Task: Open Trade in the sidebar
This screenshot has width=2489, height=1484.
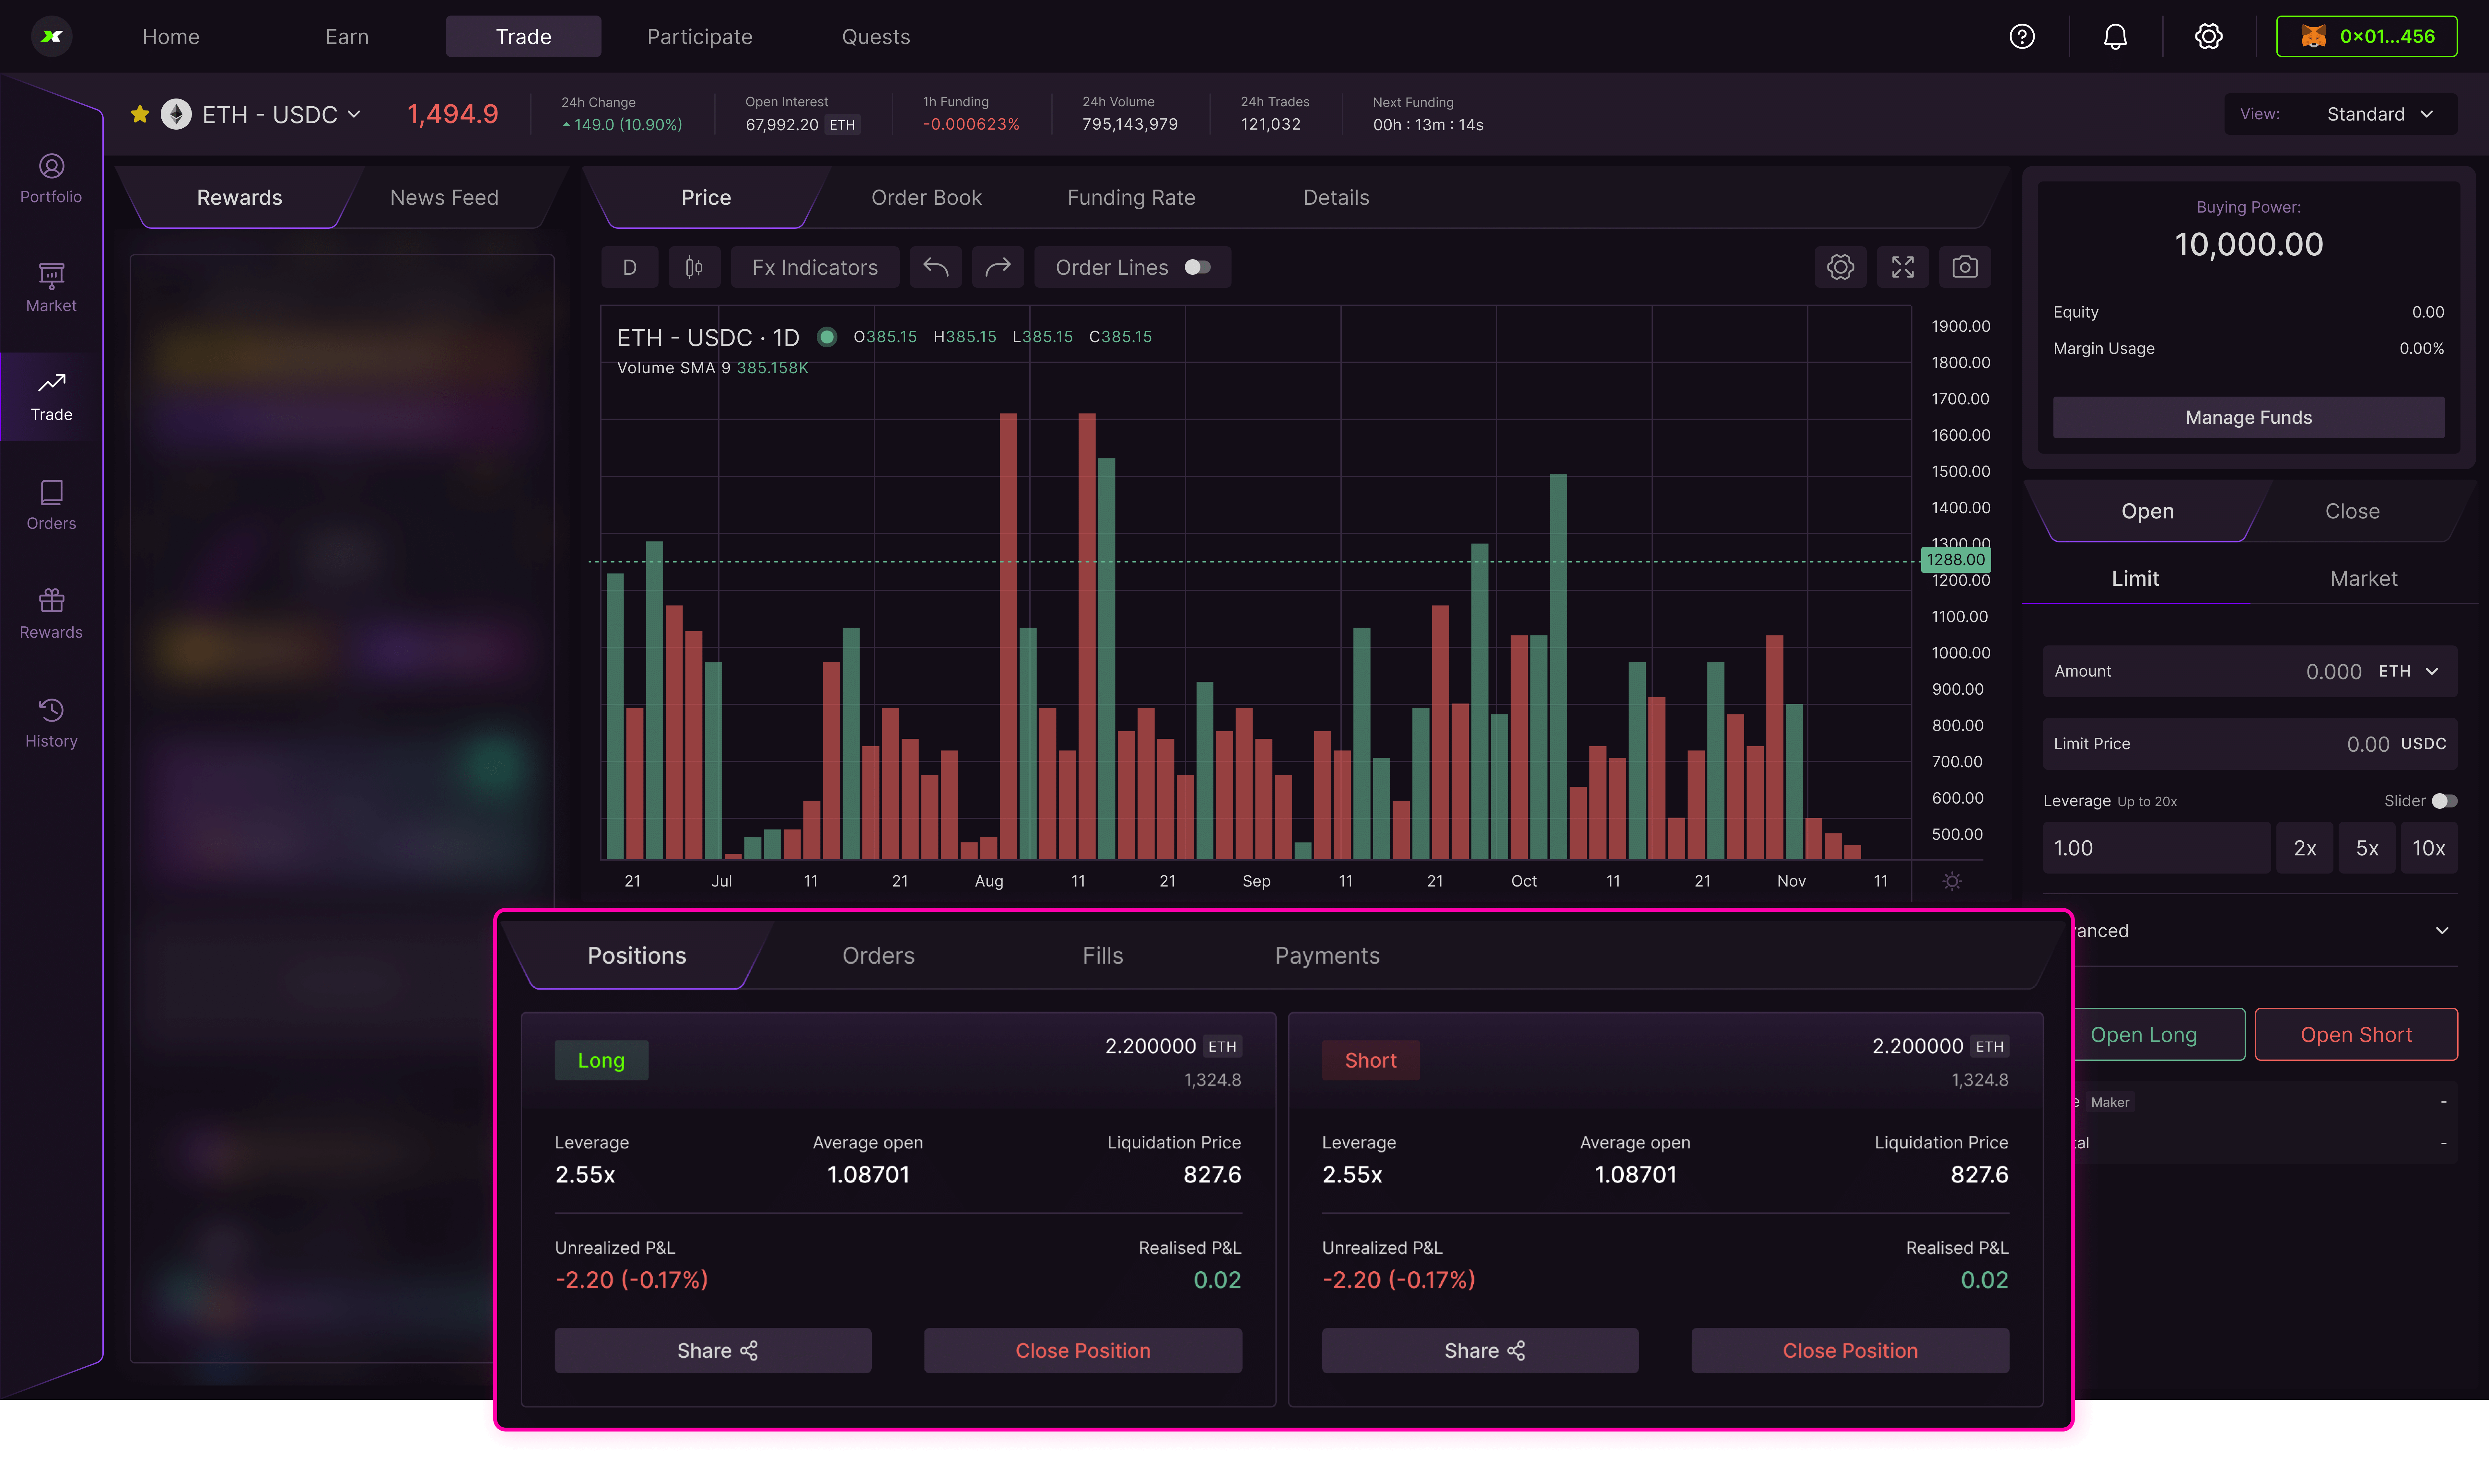Action: [51, 397]
